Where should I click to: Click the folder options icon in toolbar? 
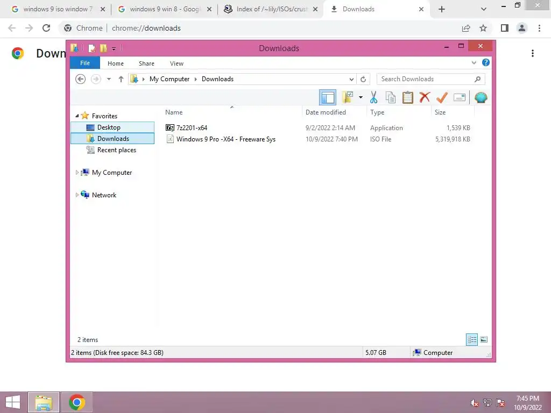348,97
